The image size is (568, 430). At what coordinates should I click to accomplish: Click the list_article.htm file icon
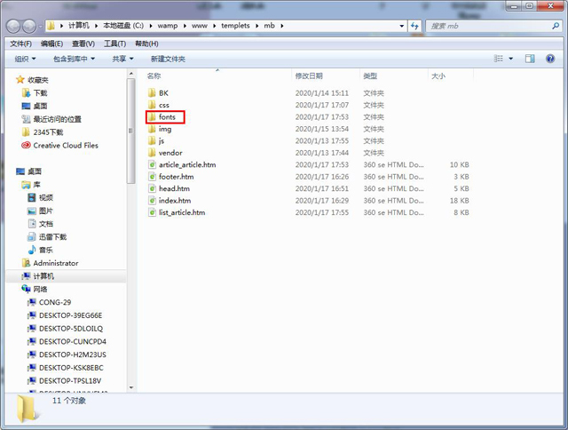click(x=152, y=212)
